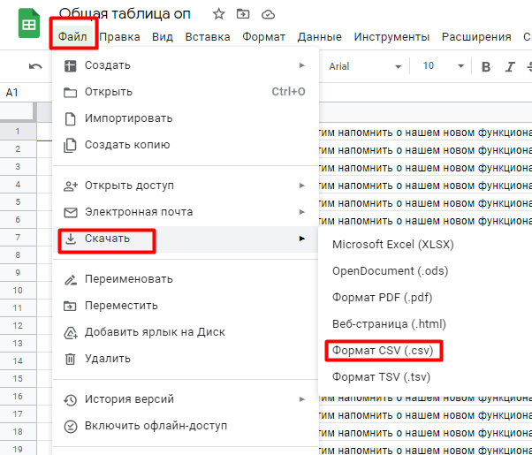
Task: Select Microsoft Excel (XLSX) download option
Action: pyautogui.click(x=393, y=245)
